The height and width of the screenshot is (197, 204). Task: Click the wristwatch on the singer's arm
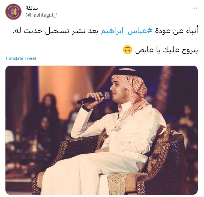pyautogui.click(x=87, y=108)
